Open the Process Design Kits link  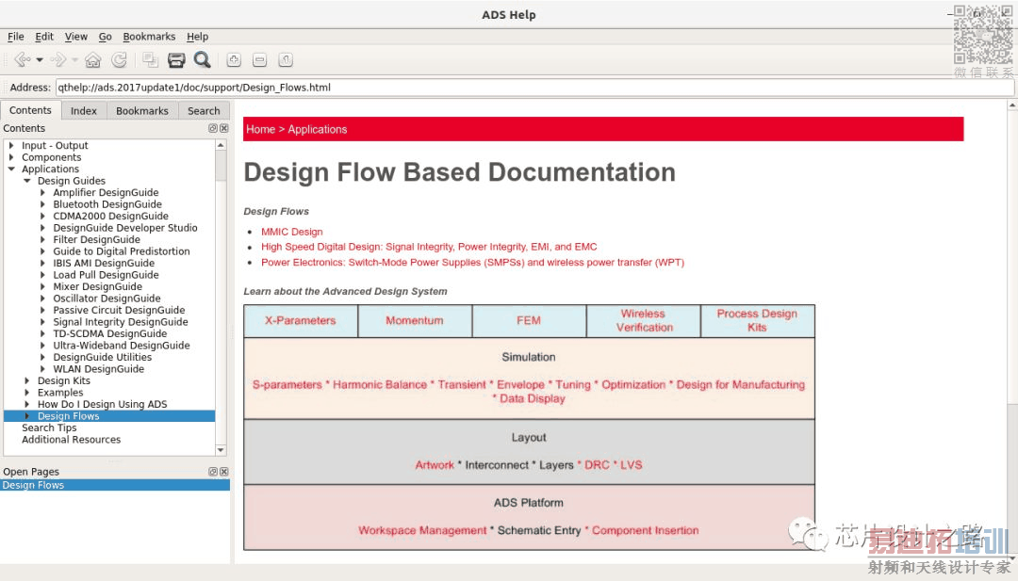click(x=757, y=320)
